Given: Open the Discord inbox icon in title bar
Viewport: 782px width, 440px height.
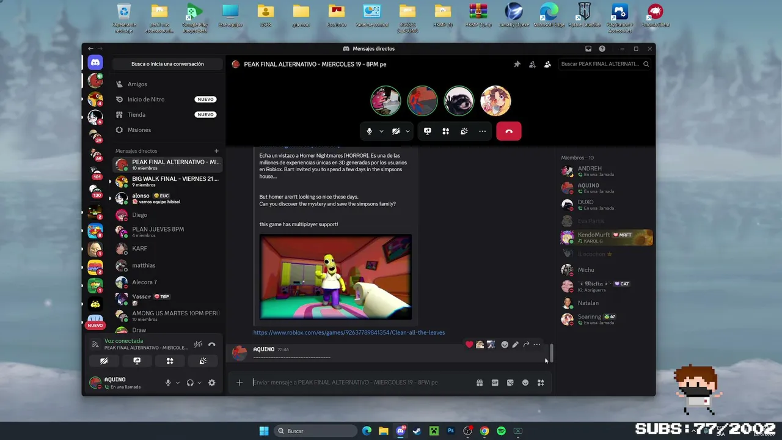Looking at the screenshot, I should pyautogui.click(x=588, y=49).
